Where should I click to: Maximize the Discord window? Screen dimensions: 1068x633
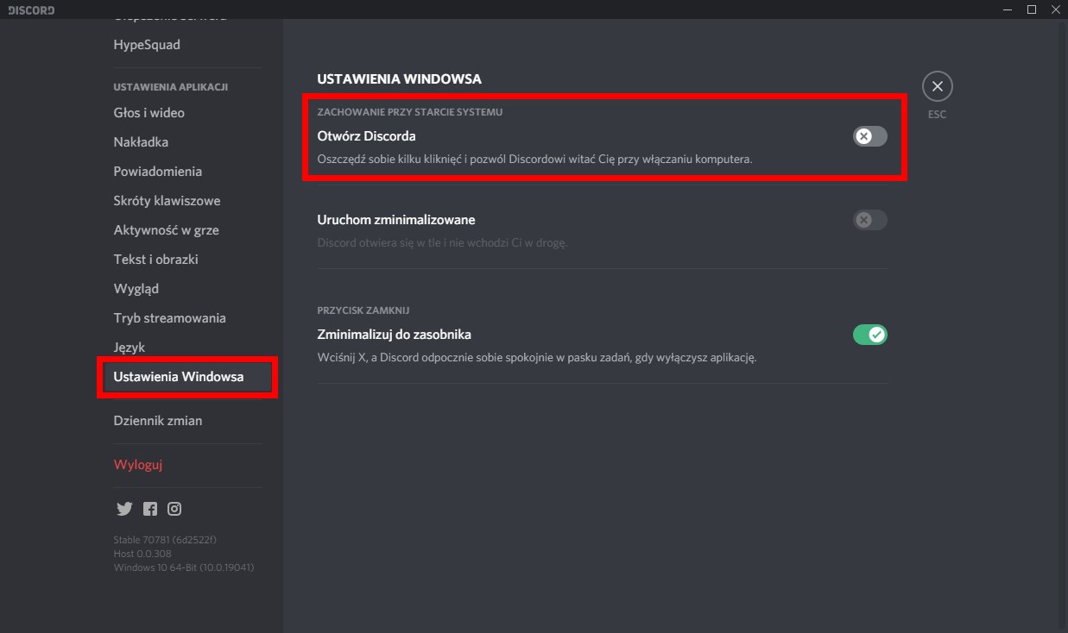click(x=1031, y=9)
